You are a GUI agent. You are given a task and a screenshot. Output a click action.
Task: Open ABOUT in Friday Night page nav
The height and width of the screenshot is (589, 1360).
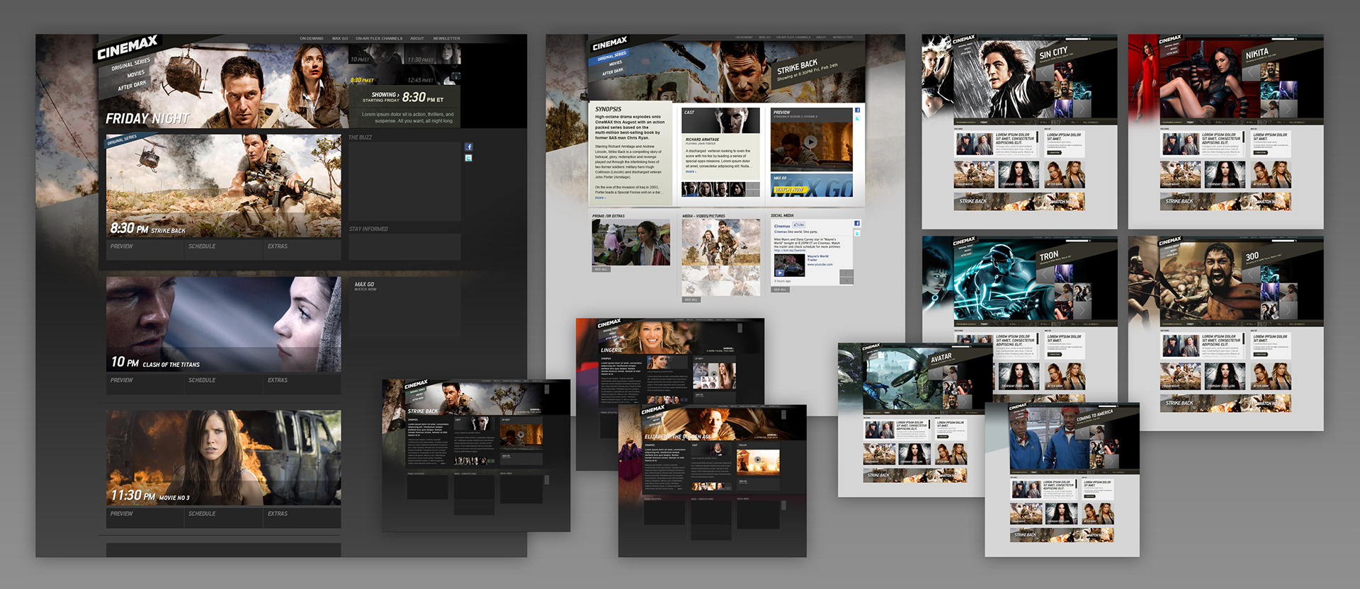pos(417,38)
